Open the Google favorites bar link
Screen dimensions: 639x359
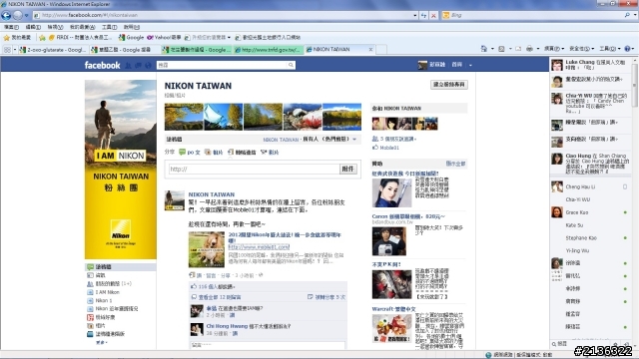131,38
